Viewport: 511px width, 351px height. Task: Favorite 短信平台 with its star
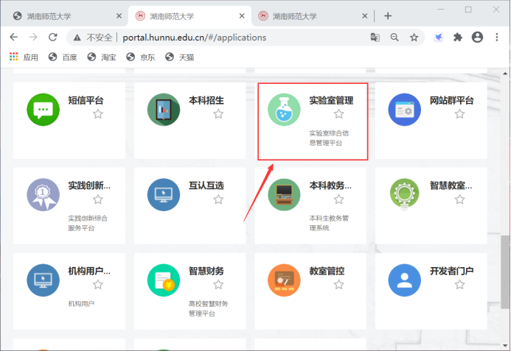[97, 114]
